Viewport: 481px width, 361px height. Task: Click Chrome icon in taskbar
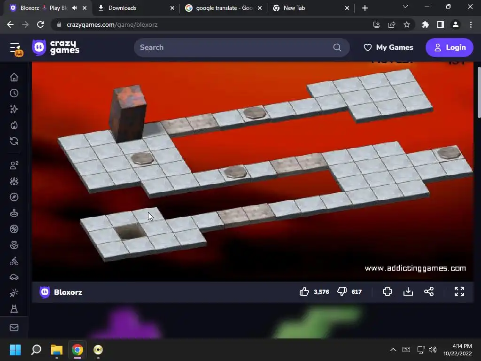coord(78,350)
